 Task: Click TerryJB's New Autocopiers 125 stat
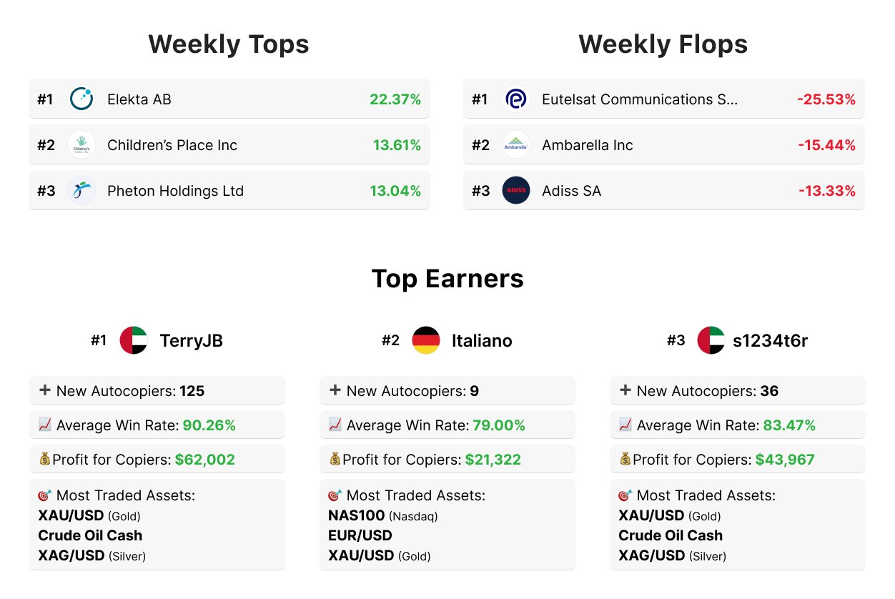157,391
